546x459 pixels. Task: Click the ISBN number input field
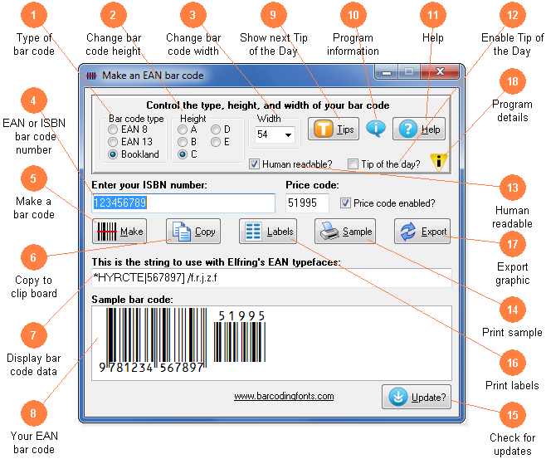coord(183,203)
